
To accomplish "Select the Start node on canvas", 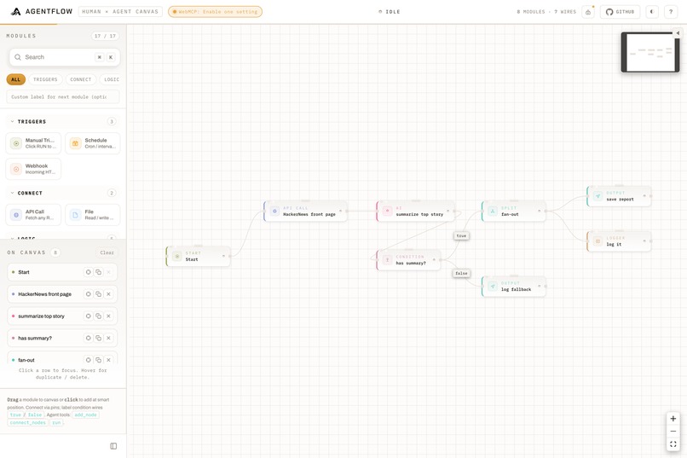I will click(x=198, y=256).
